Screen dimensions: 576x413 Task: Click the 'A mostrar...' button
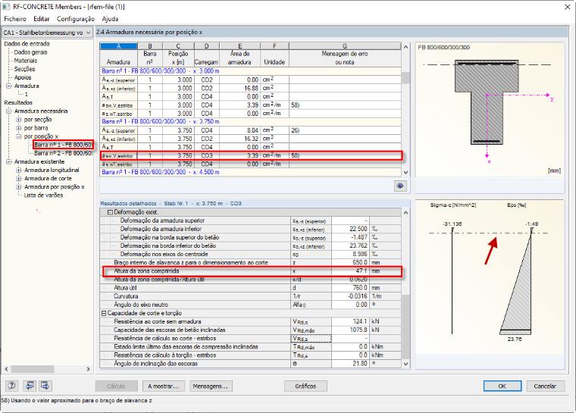pos(164,386)
